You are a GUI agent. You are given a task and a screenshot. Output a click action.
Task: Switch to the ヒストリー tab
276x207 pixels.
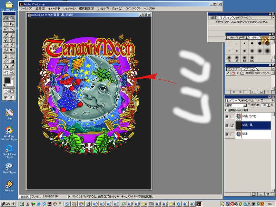coord(233,69)
